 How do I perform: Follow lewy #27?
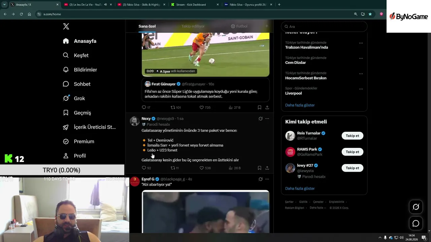(x=352, y=168)
